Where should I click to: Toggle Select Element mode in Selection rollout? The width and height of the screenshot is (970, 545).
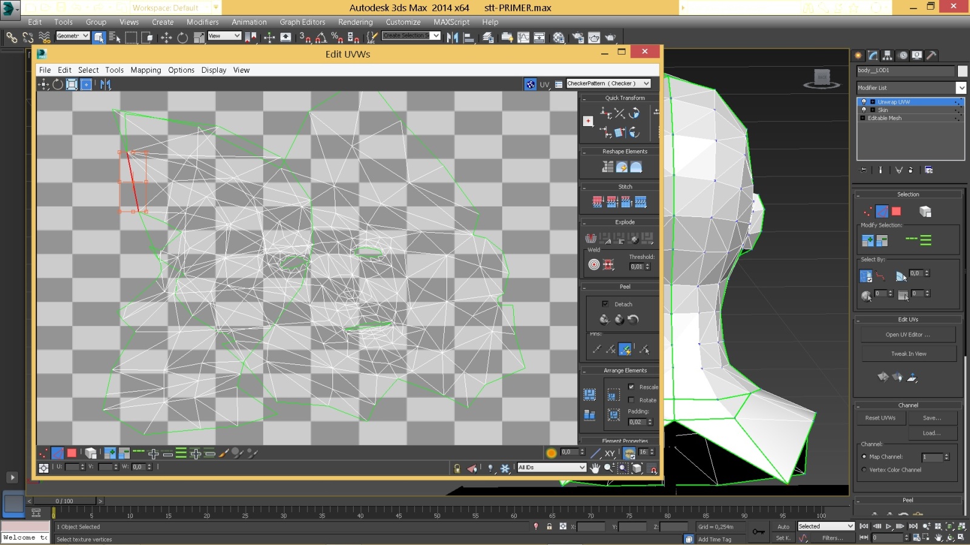pyautogui.click(x=925, y=212)
